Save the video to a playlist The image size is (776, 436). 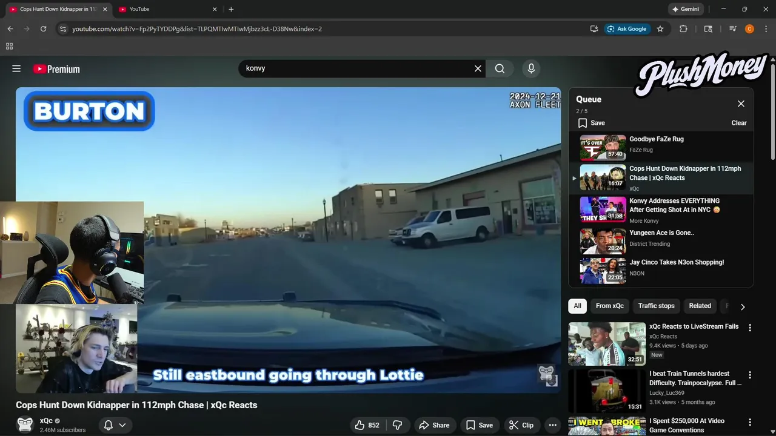tap(479, 425)
